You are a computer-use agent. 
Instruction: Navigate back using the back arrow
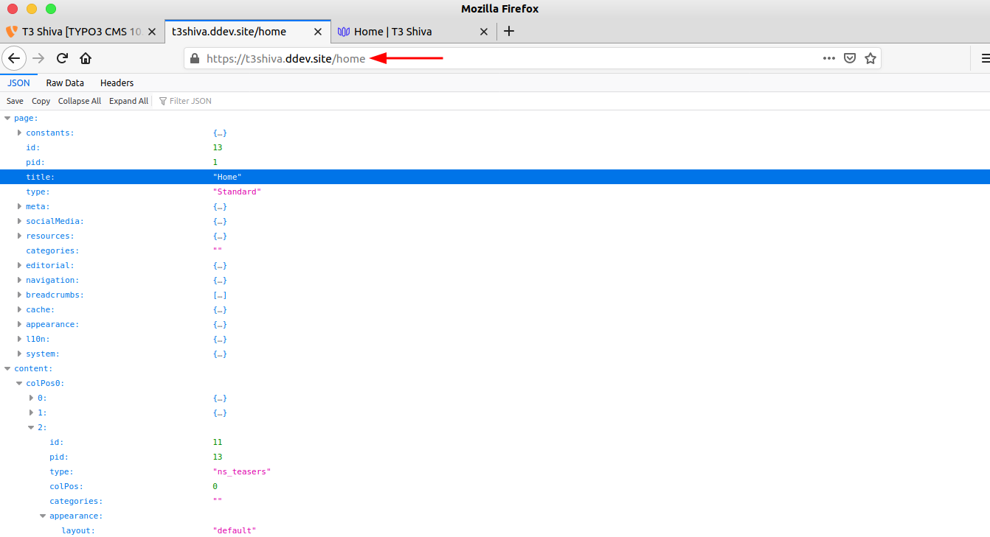(x=14, y=57)
